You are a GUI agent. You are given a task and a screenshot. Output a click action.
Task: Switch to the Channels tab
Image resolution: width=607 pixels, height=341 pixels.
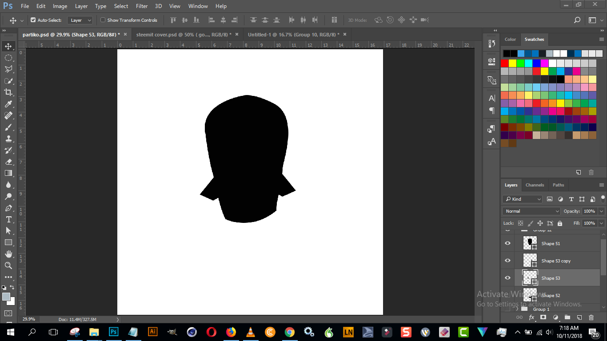tap(535, 185)
